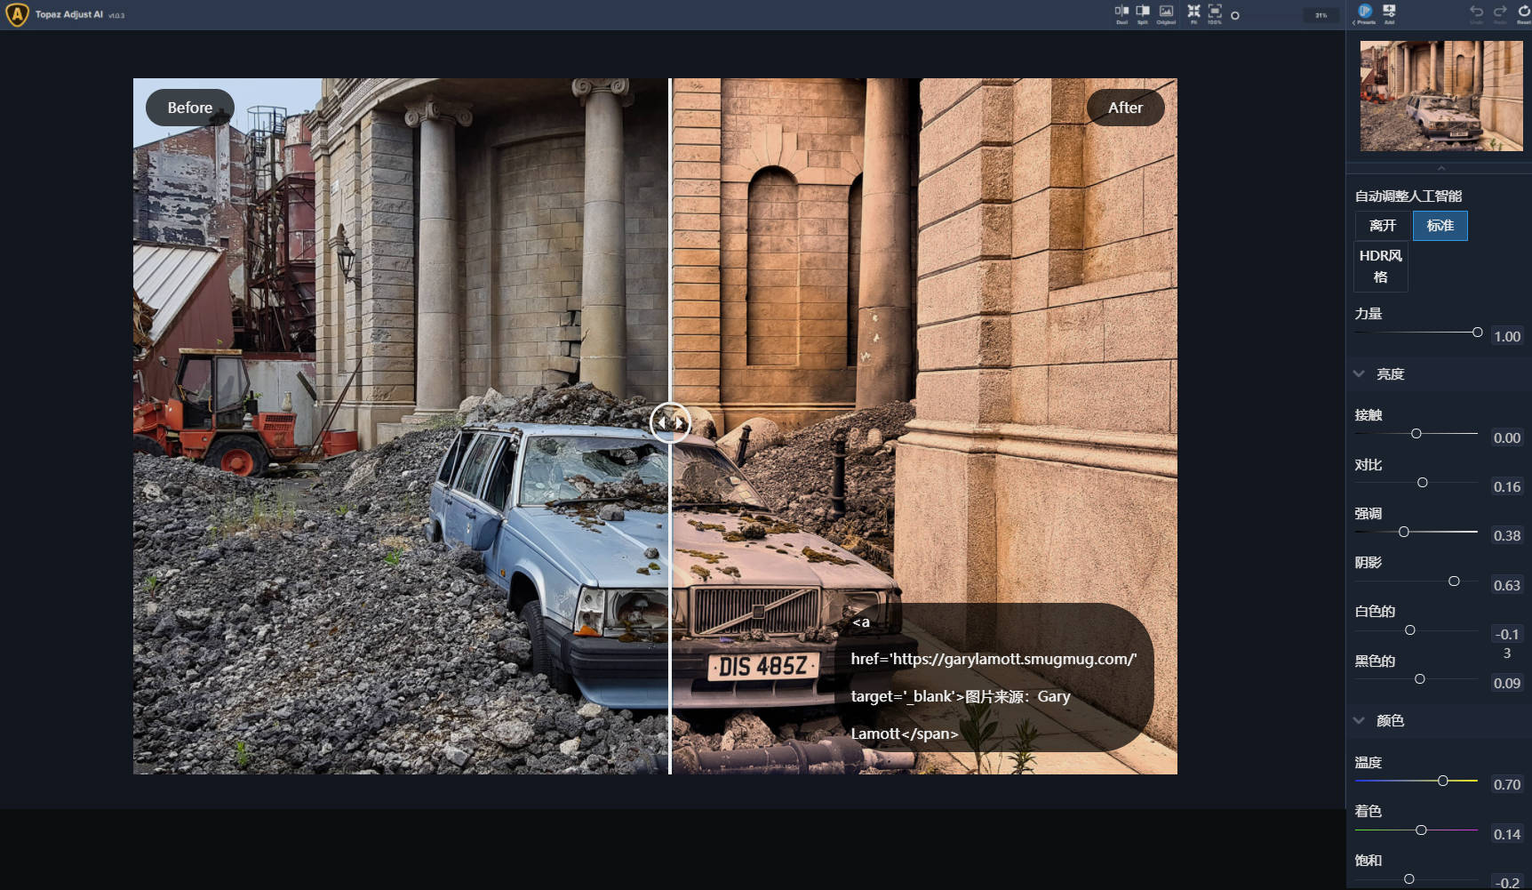Image resolution: width=1532 pixels, height=890 pixels.
Task: Click the Before label on the image
Action: pyautogui.click(x=190, y=108)
